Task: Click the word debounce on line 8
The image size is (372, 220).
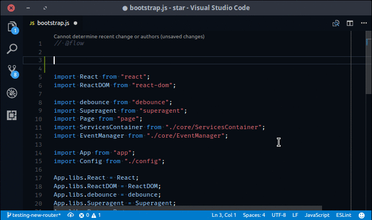Action: [x=95, y=102]
